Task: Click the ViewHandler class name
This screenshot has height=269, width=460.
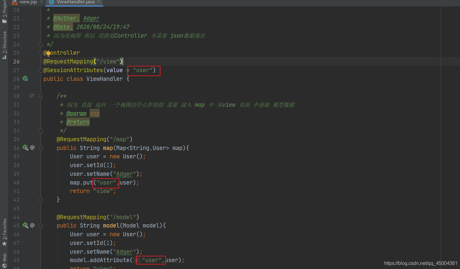Action: pos(104,79)
